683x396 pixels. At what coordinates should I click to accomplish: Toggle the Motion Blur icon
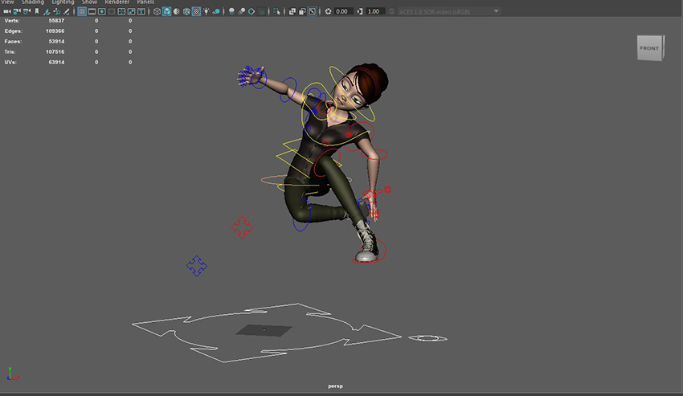pos(242,12)
